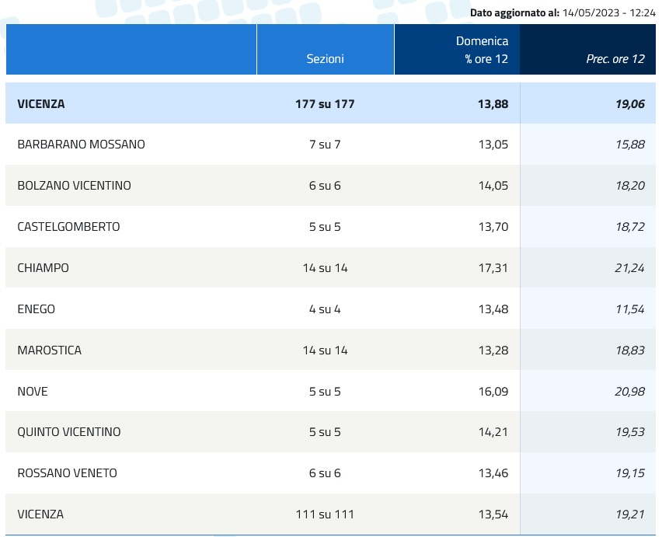Click the 17,31 turnout value for Chiampo
The image size is (669, 537).
pos(493,268)
